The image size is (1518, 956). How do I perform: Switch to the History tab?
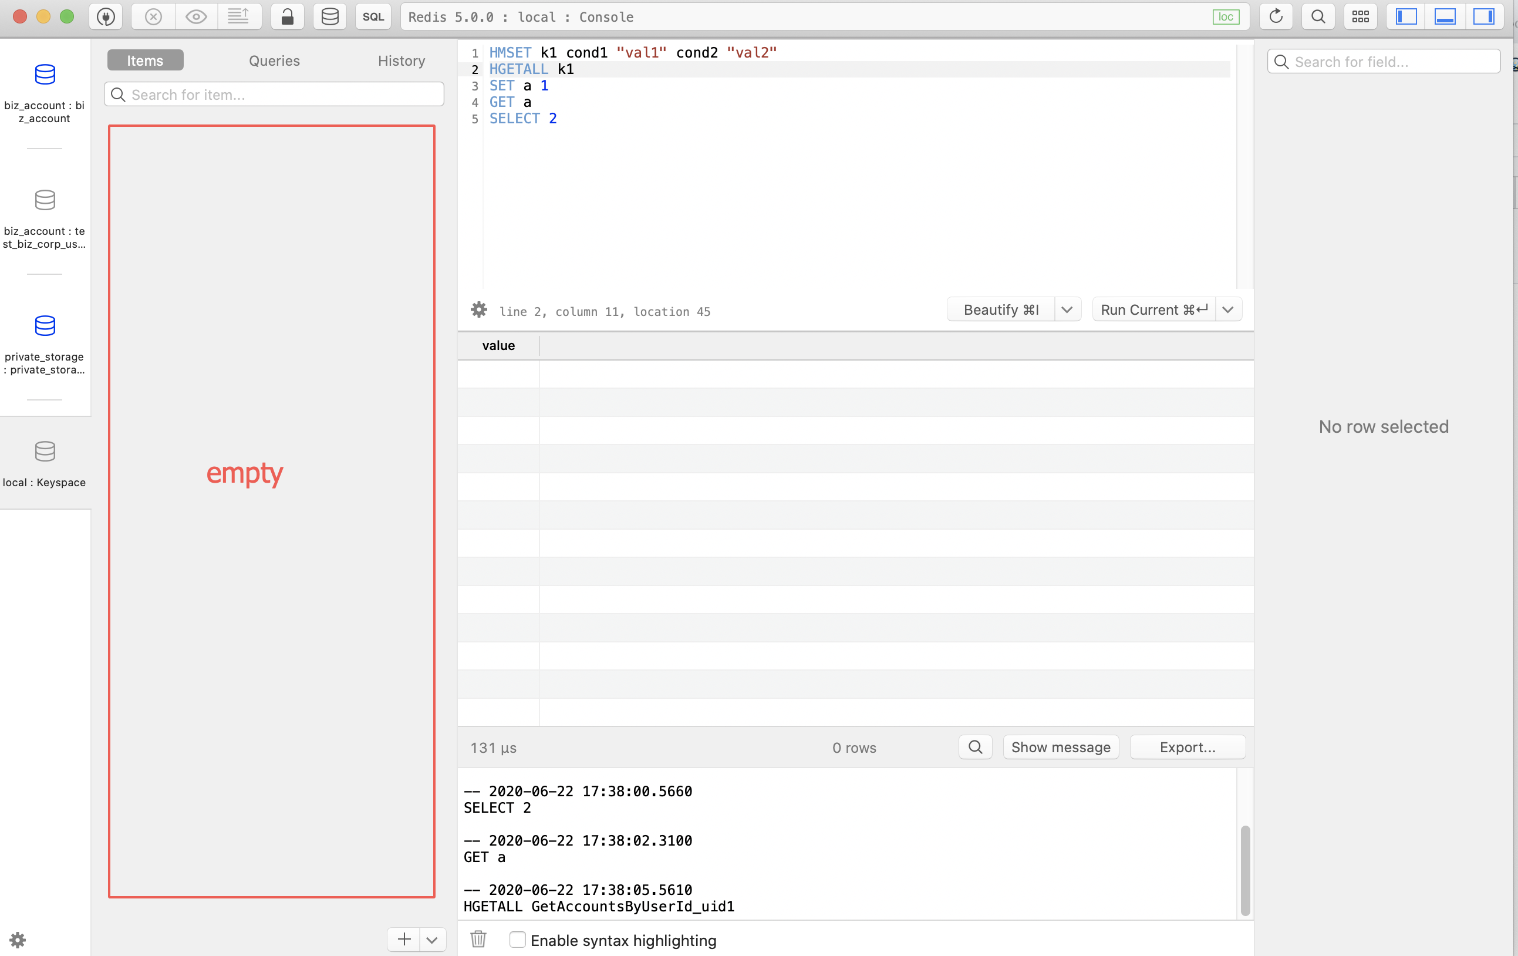[x=401, y=60]
